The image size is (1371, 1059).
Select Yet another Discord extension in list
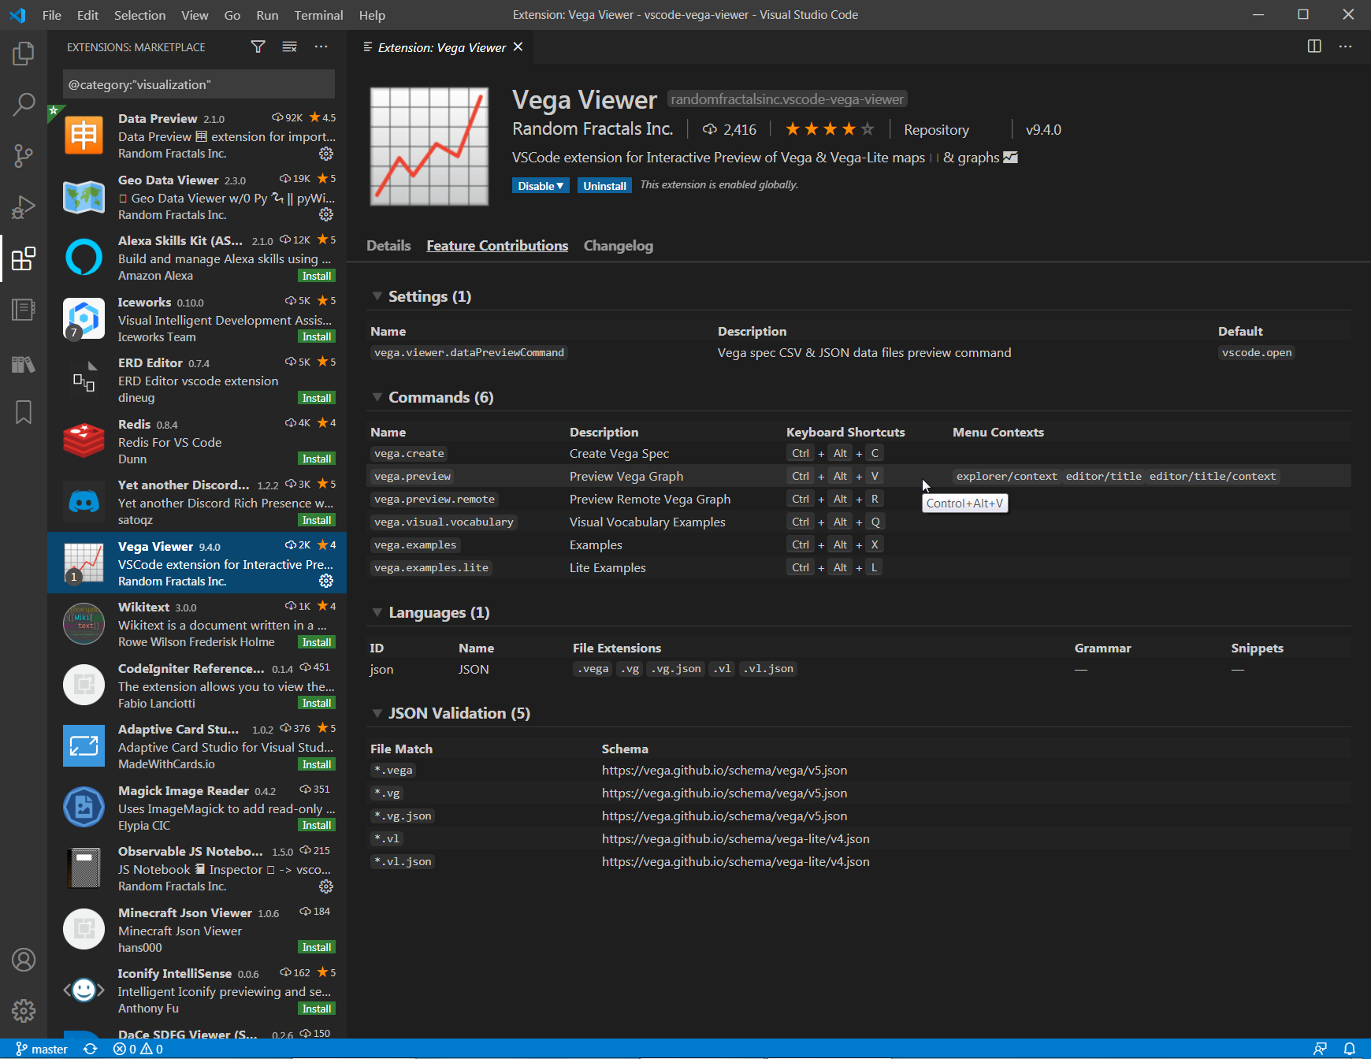pos(197,502)
